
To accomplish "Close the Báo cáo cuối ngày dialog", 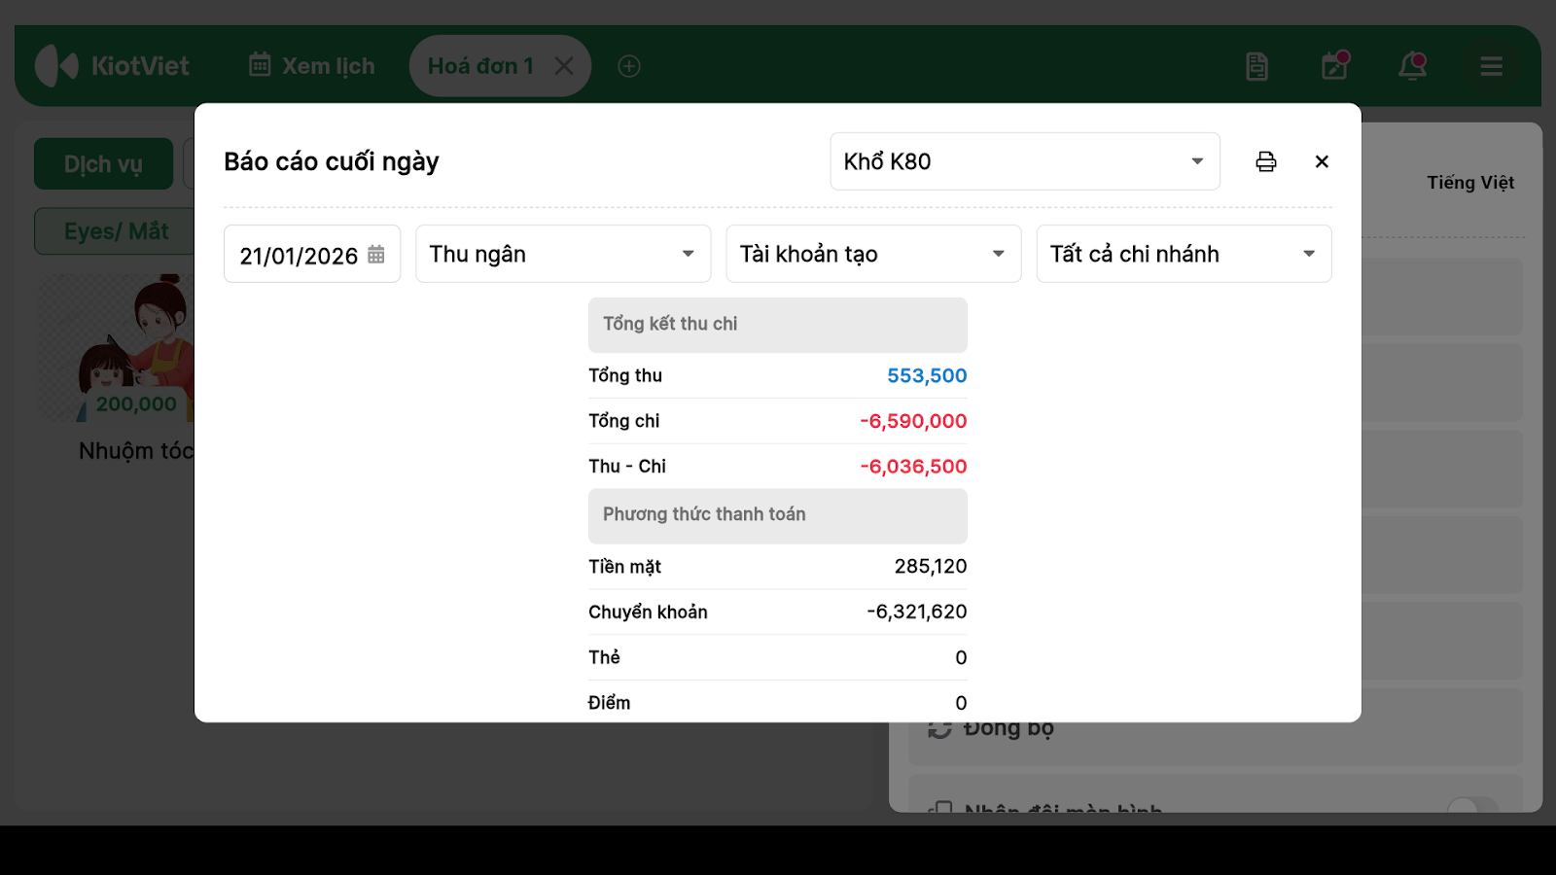I will pyautogui.click(x=1322, y=161).
